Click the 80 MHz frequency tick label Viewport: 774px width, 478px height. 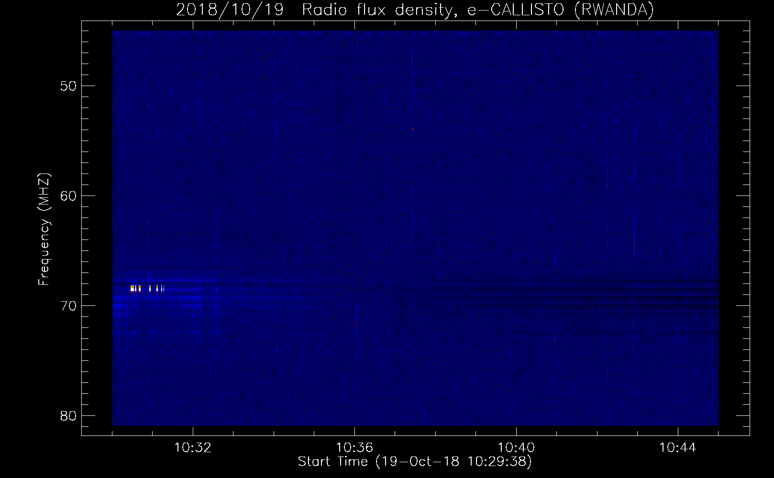[68, 416]
